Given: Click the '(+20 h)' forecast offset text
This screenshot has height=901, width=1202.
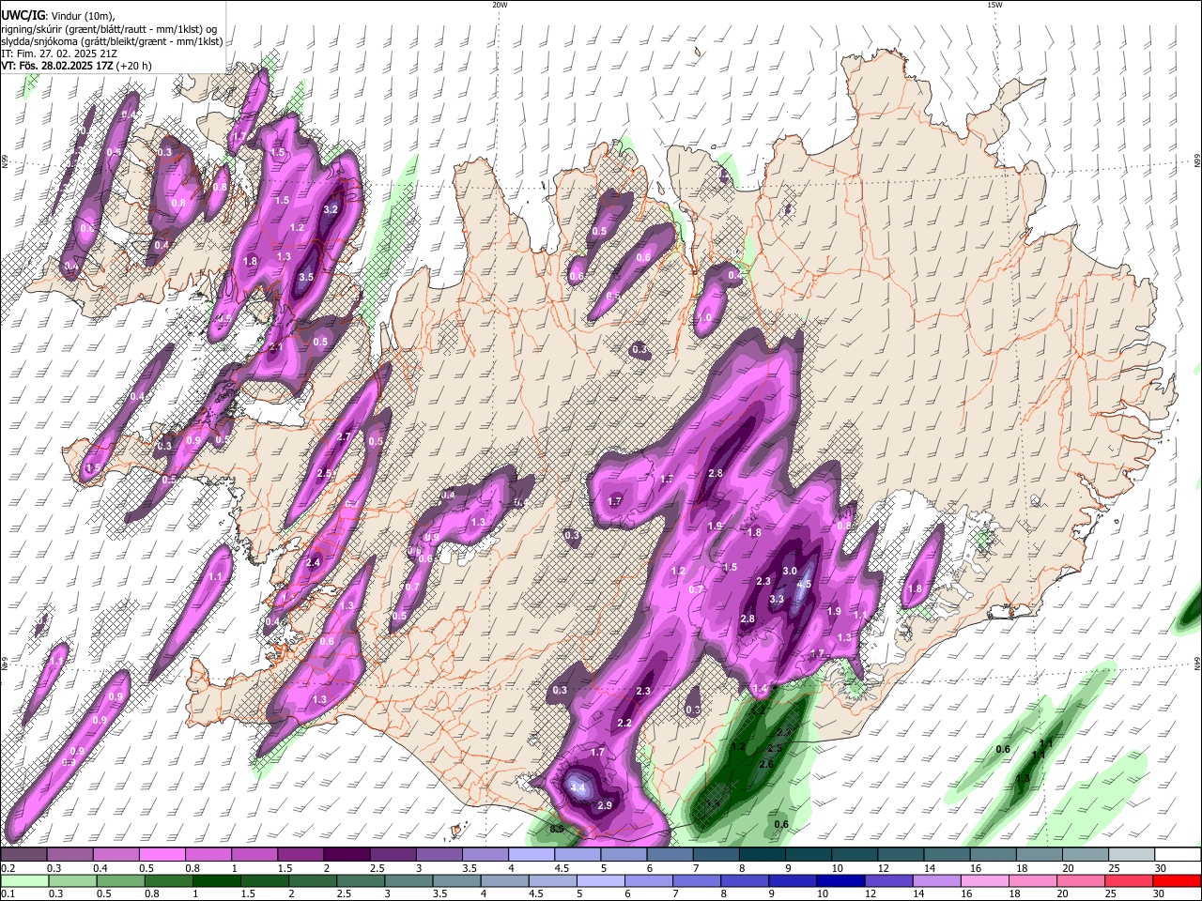Looking at the screenshot, I should click(x=136, y=67).
